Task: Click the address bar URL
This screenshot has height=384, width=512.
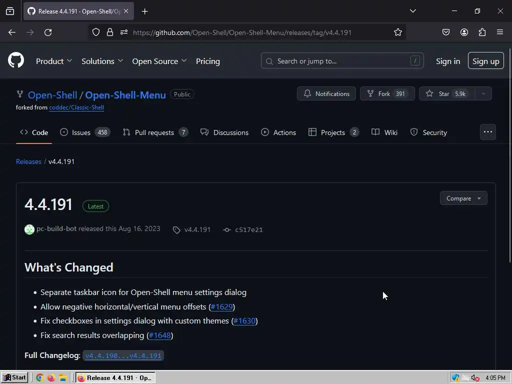Action: 242,32
